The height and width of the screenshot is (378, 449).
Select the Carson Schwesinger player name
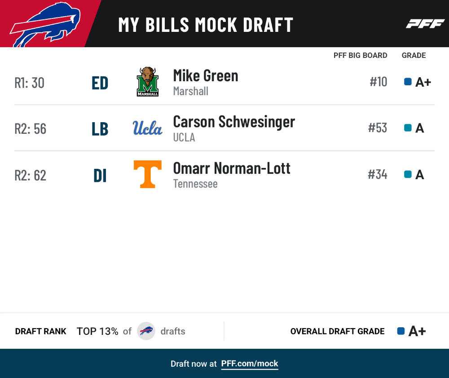234,122
